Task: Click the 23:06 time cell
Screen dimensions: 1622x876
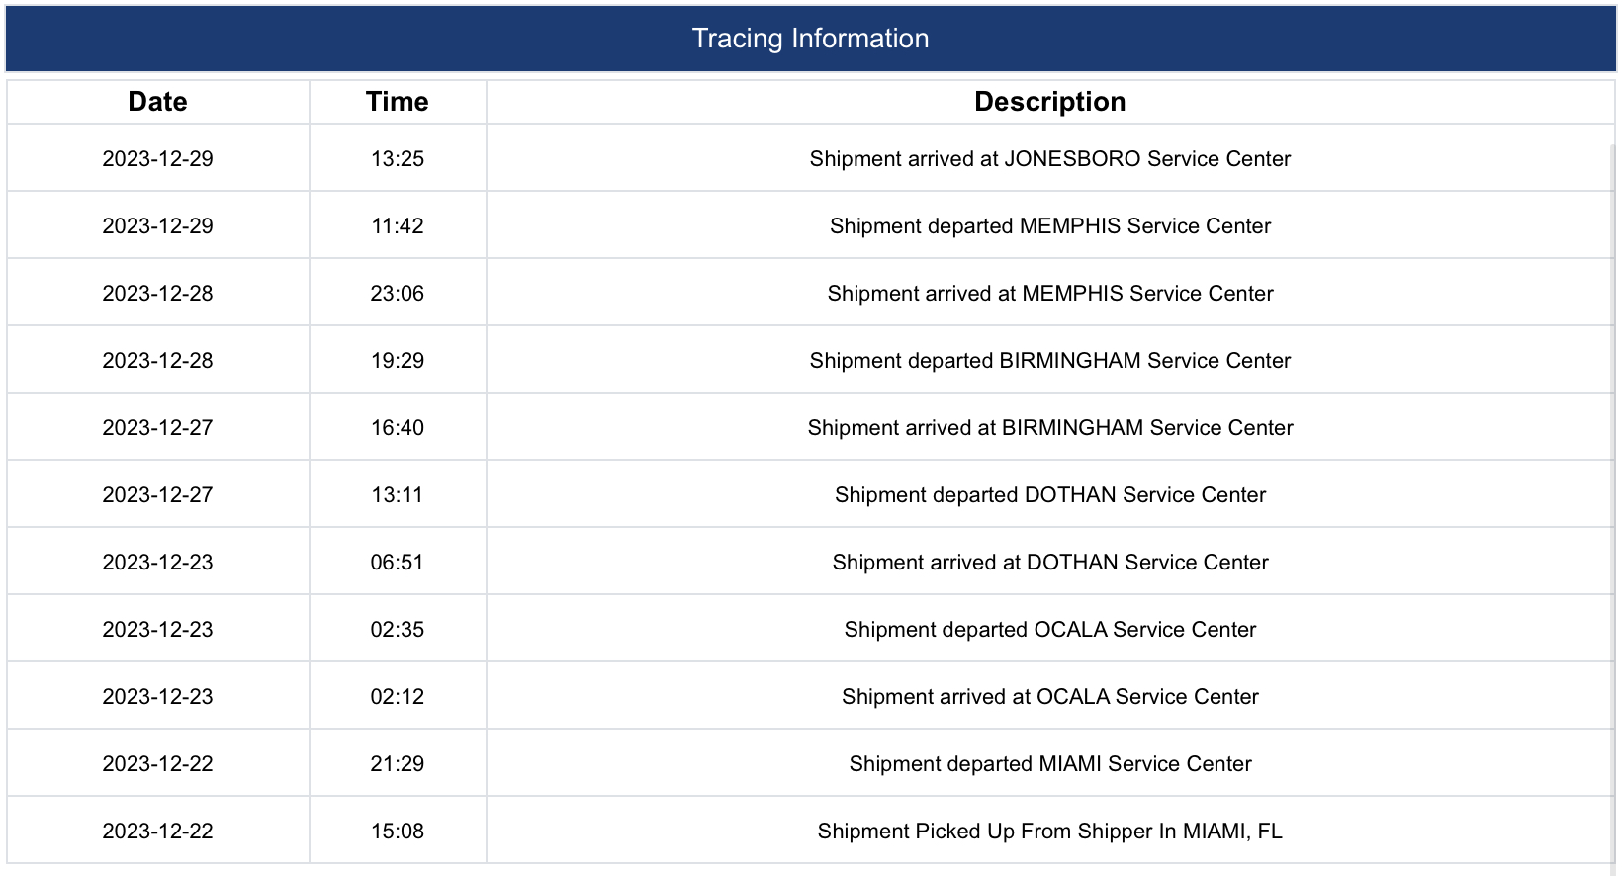Action: point(398,294)
